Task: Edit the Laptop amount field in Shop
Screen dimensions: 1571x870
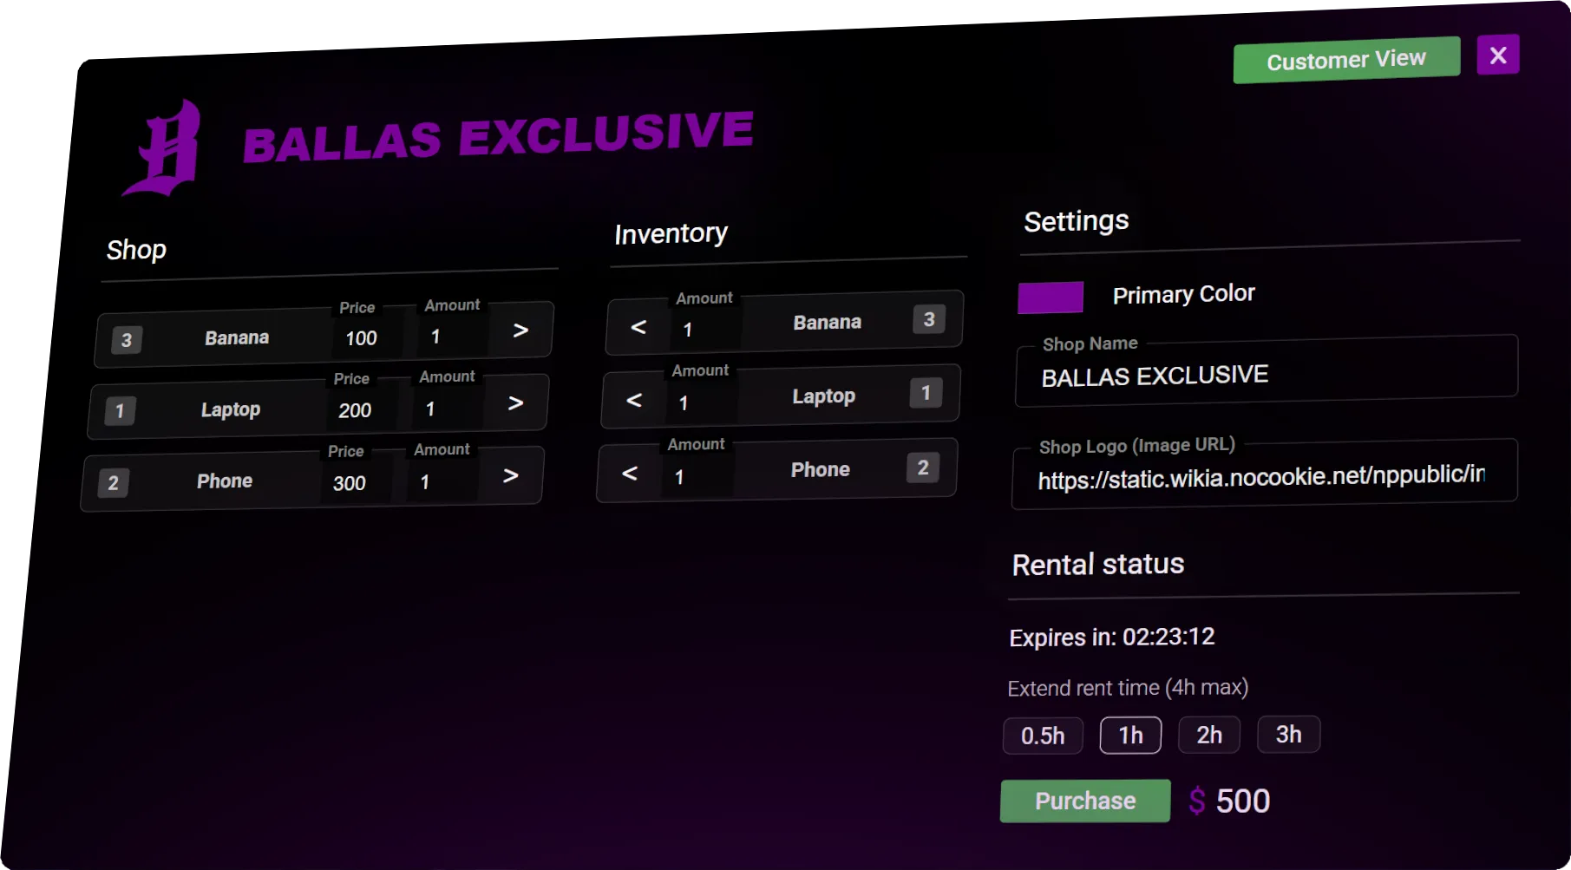Action: click(x=442, y=409)
